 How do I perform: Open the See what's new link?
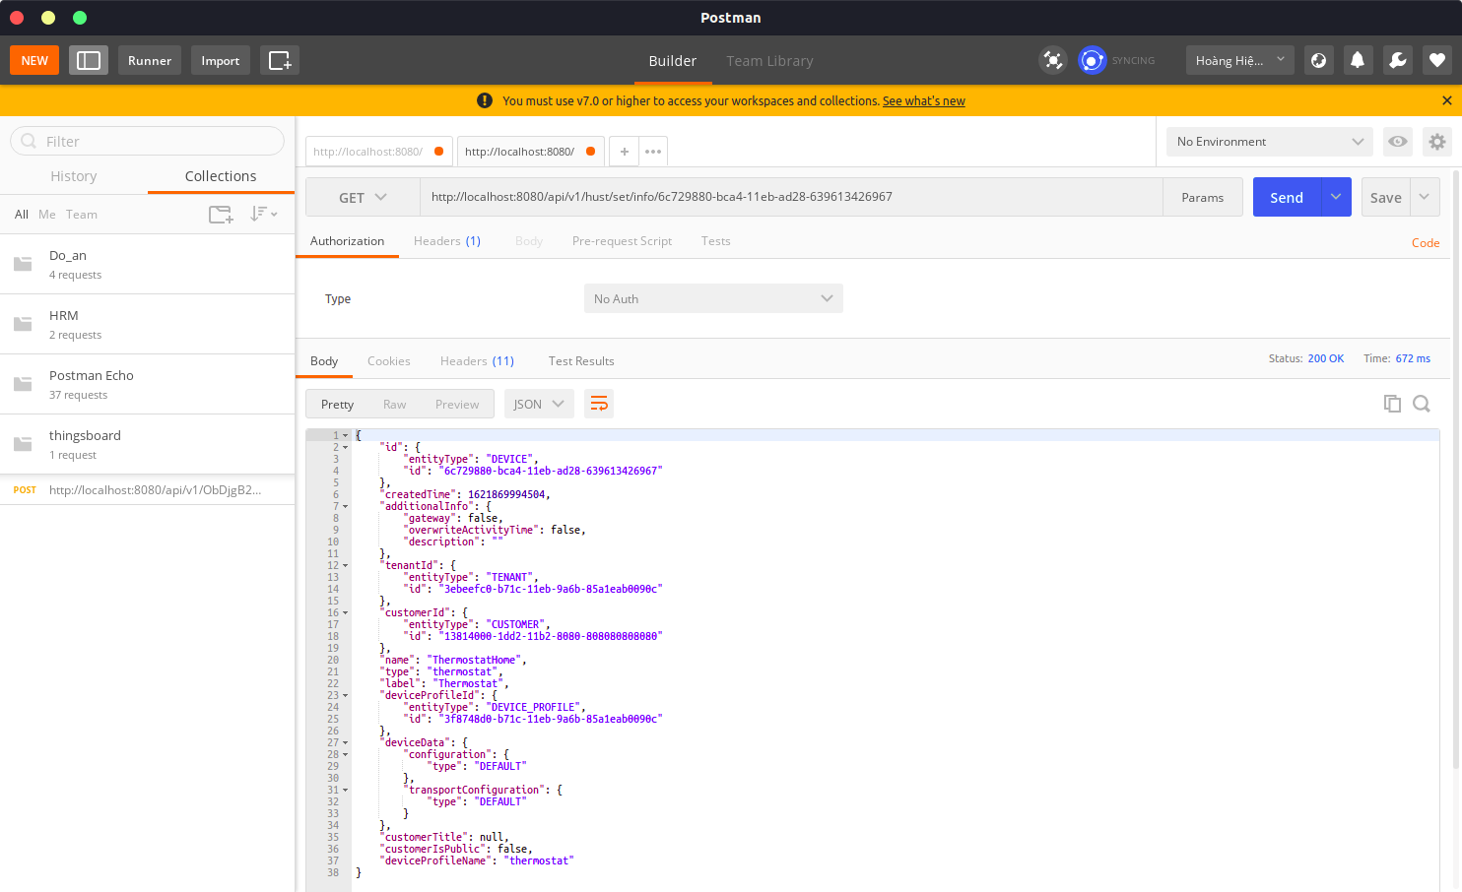[x=923, y=100]
